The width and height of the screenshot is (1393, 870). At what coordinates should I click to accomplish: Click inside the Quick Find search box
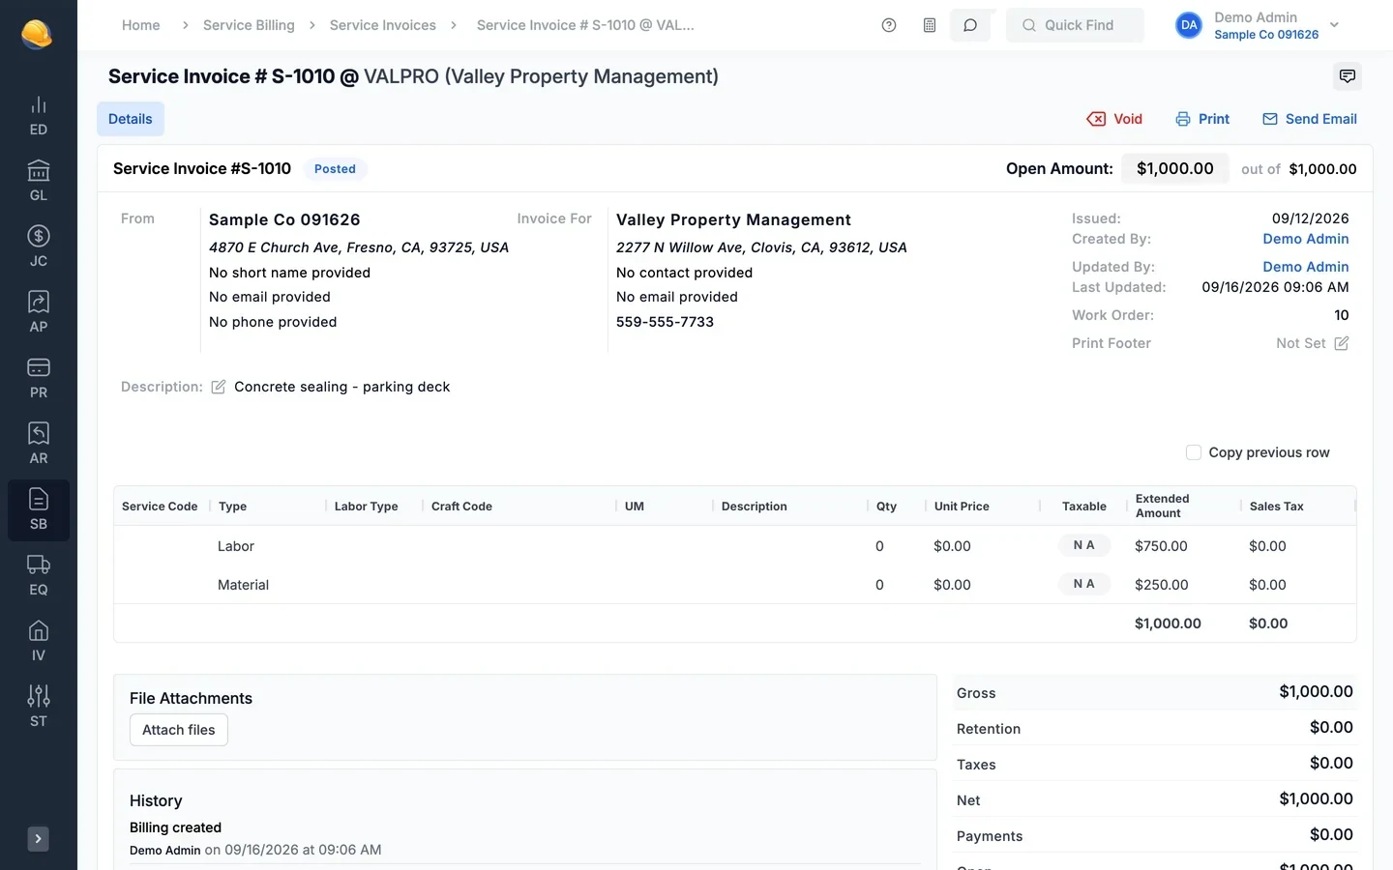click(x=1075, y=25)
